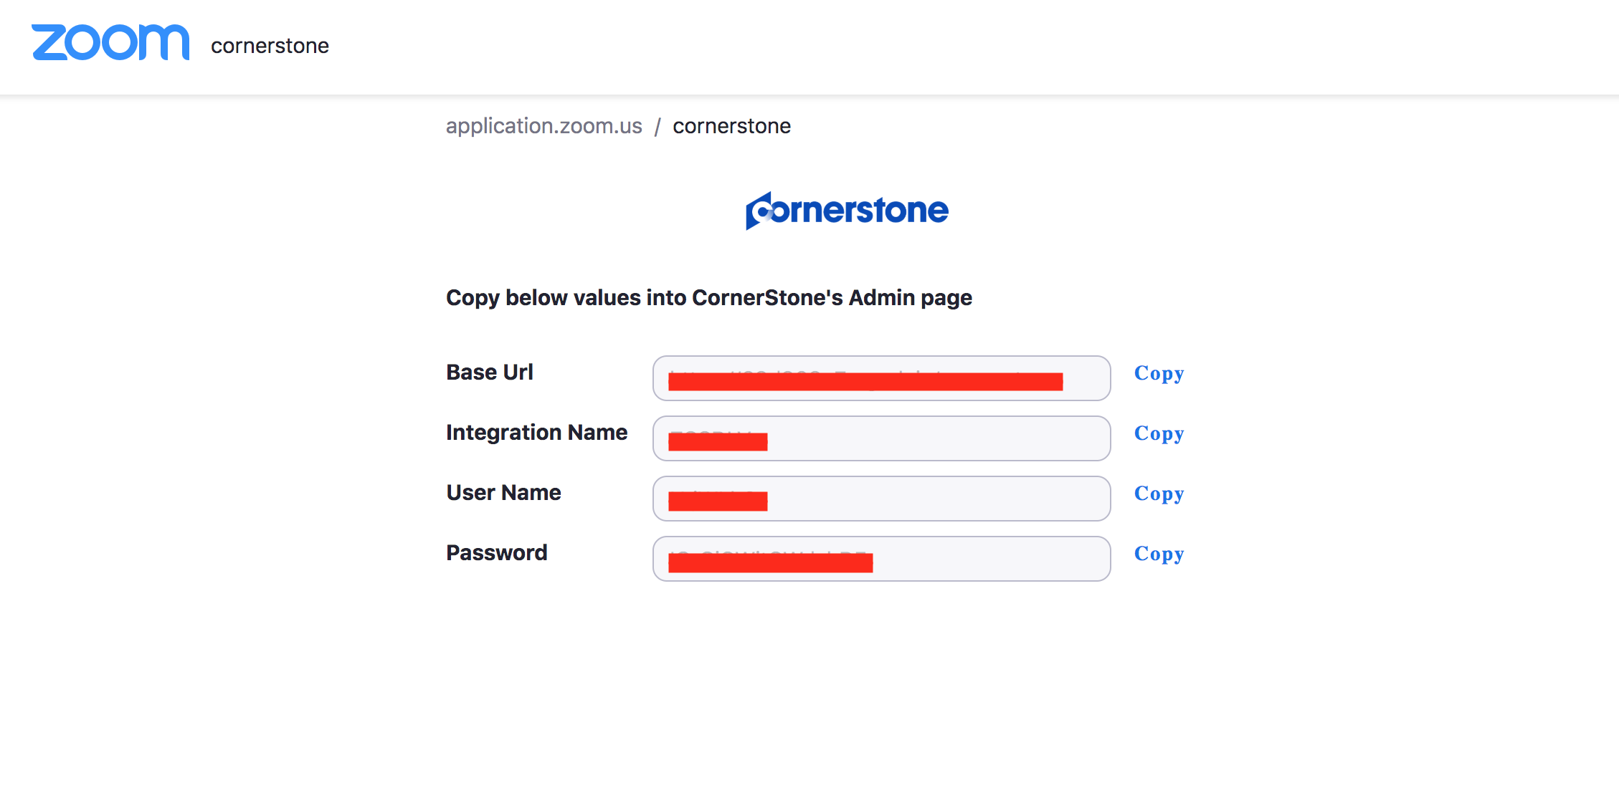Click the Base Url field label
The height and width of the screenshot is (788, 1619).
(x=490, y=372)
